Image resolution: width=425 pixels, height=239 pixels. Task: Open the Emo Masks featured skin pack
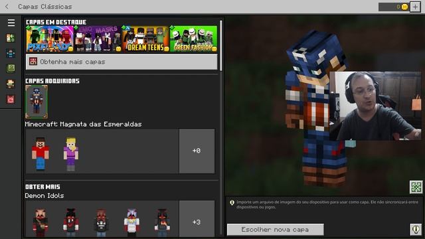[x=98, y=39]
